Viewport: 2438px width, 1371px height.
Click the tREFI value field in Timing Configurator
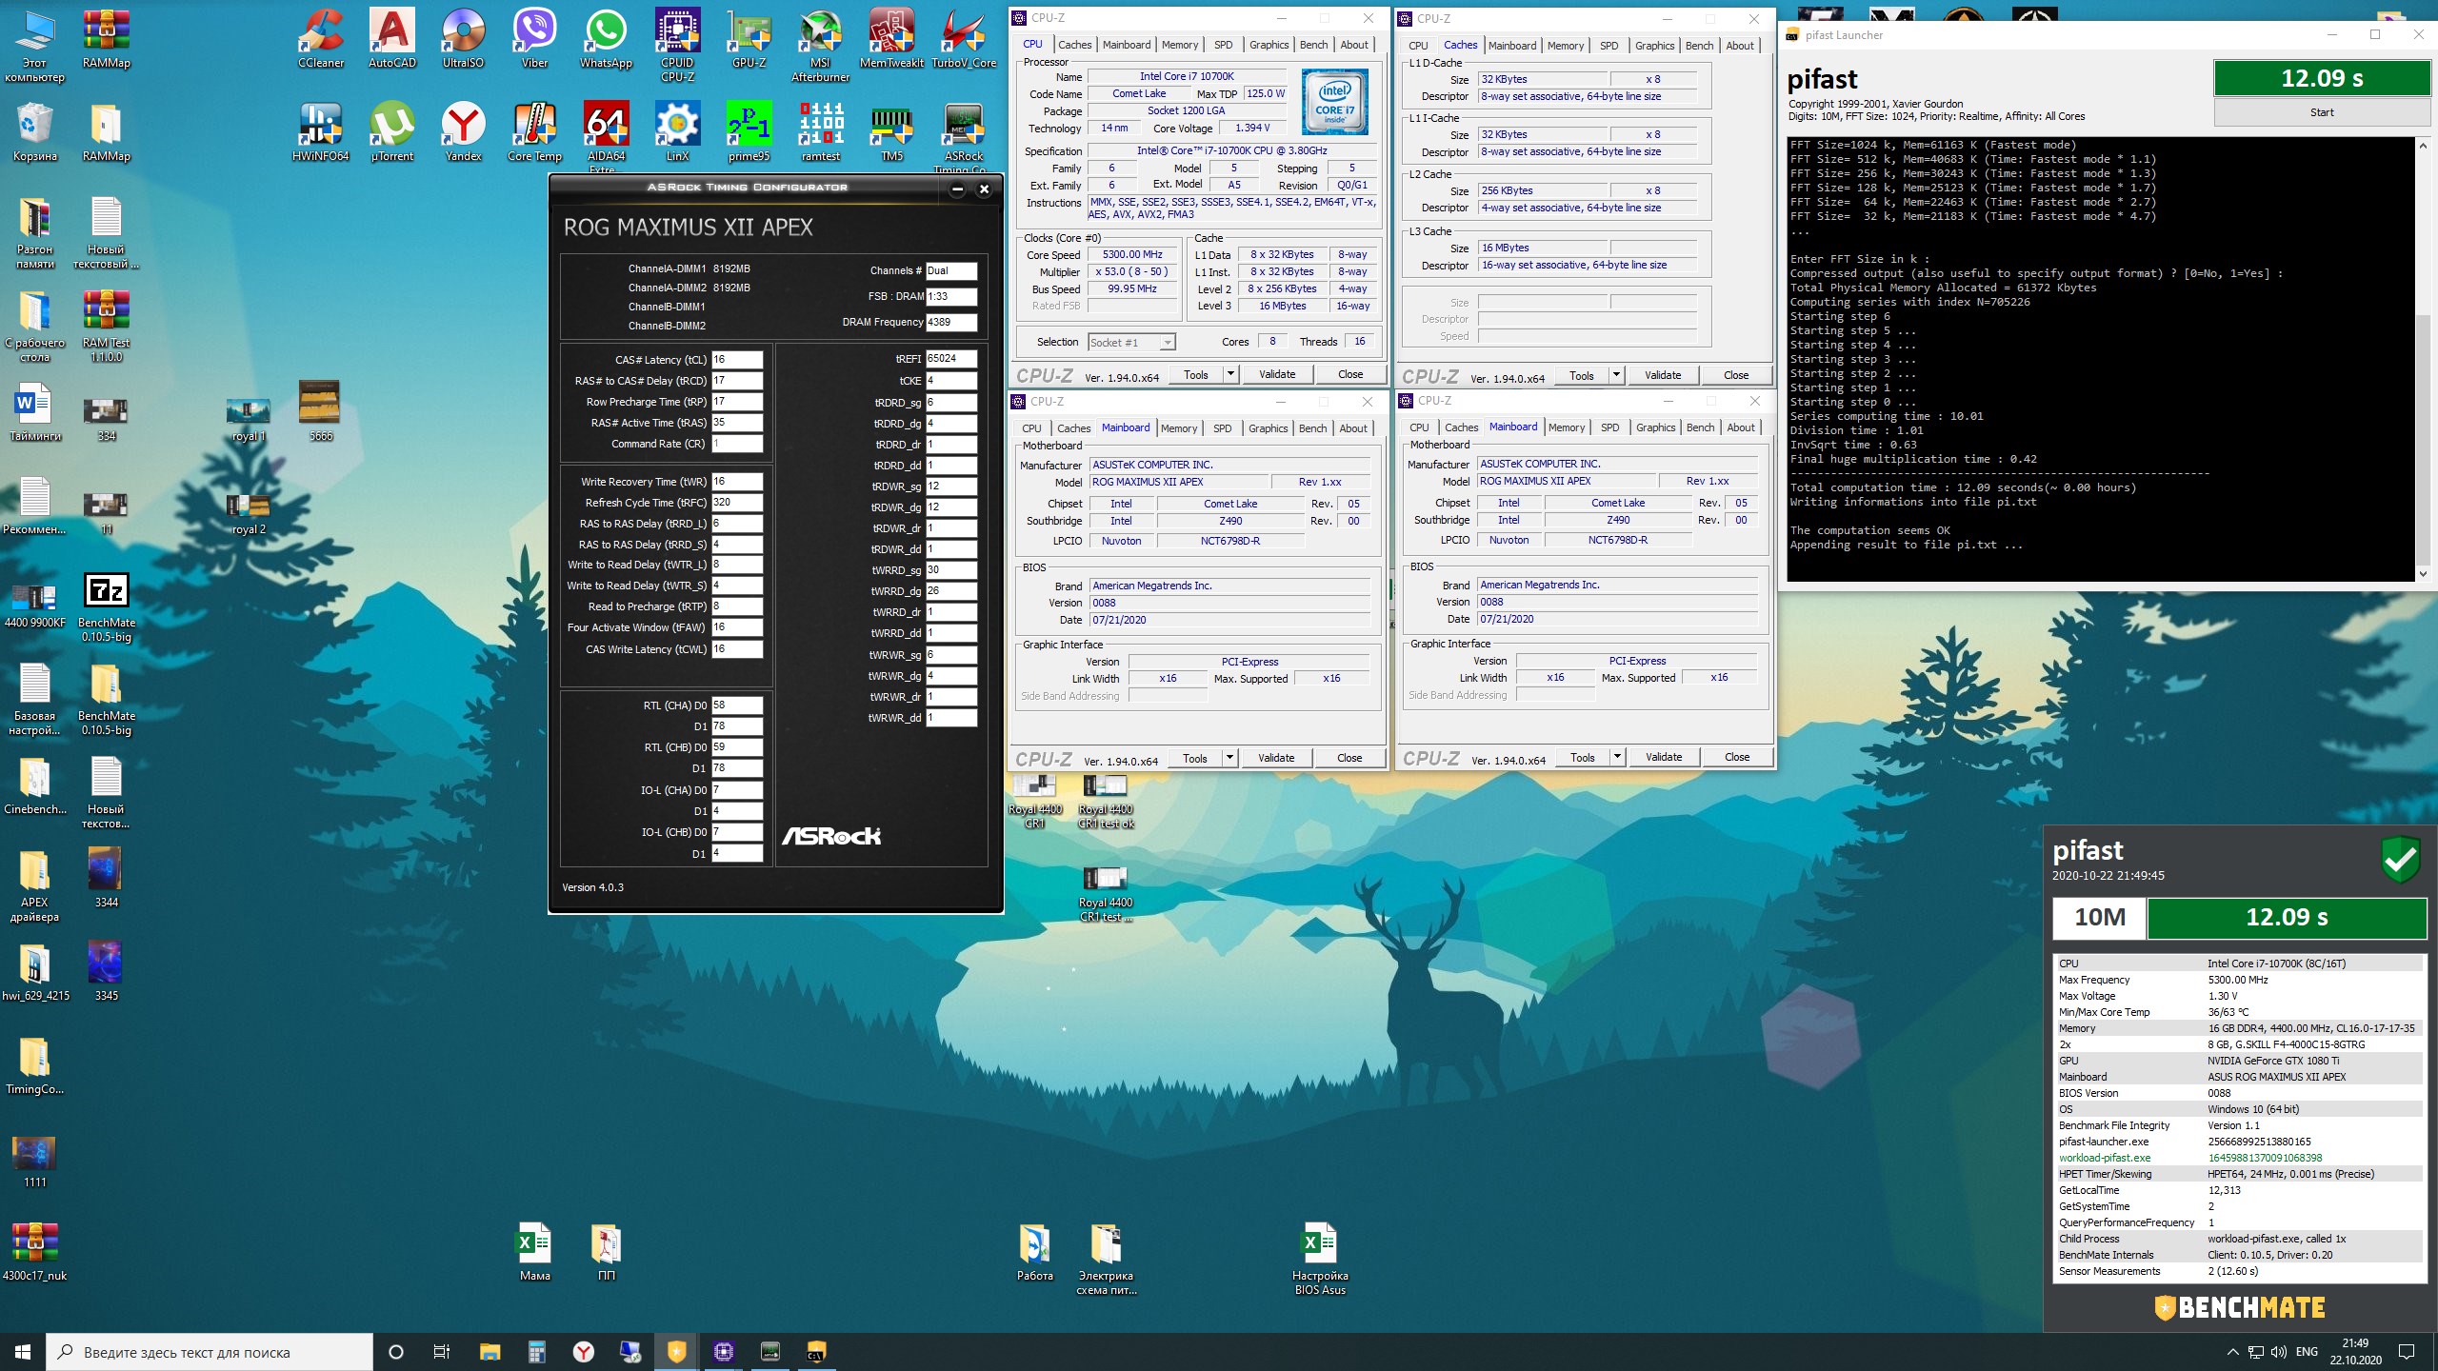(x=951, y=359)
